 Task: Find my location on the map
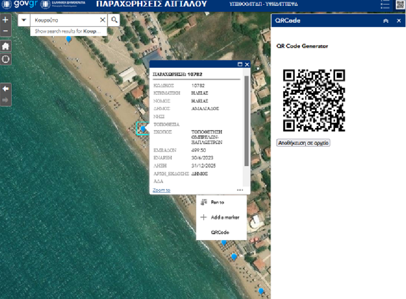tap(5, 59)
